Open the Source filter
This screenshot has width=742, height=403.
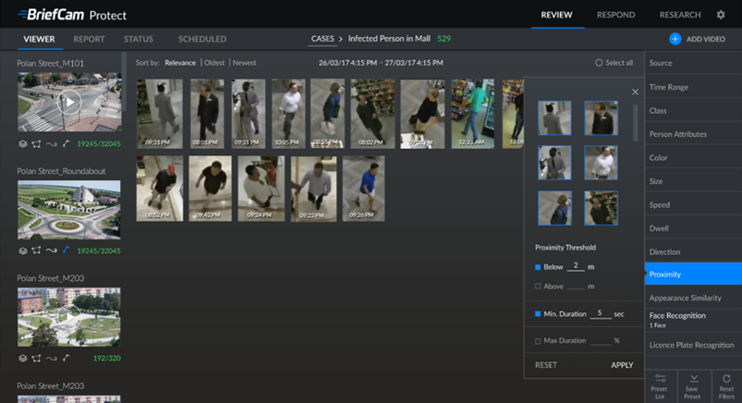point(693,63)
